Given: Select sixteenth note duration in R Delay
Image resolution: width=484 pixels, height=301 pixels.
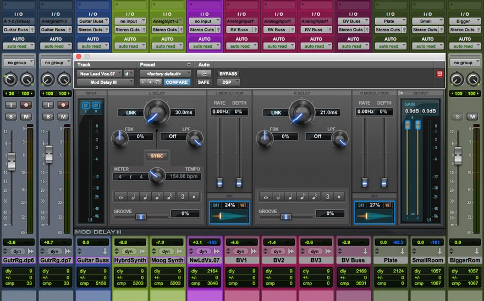Looking at the screenshot, I should click(x=315, y=197).
